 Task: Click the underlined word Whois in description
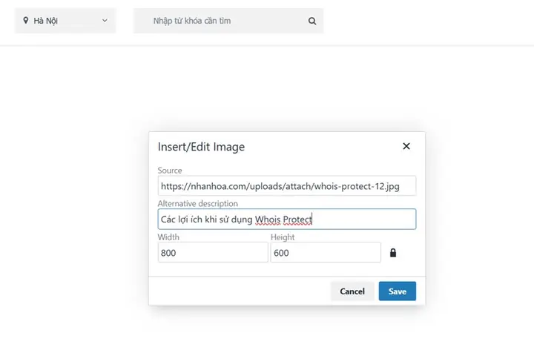pos(267,219)
